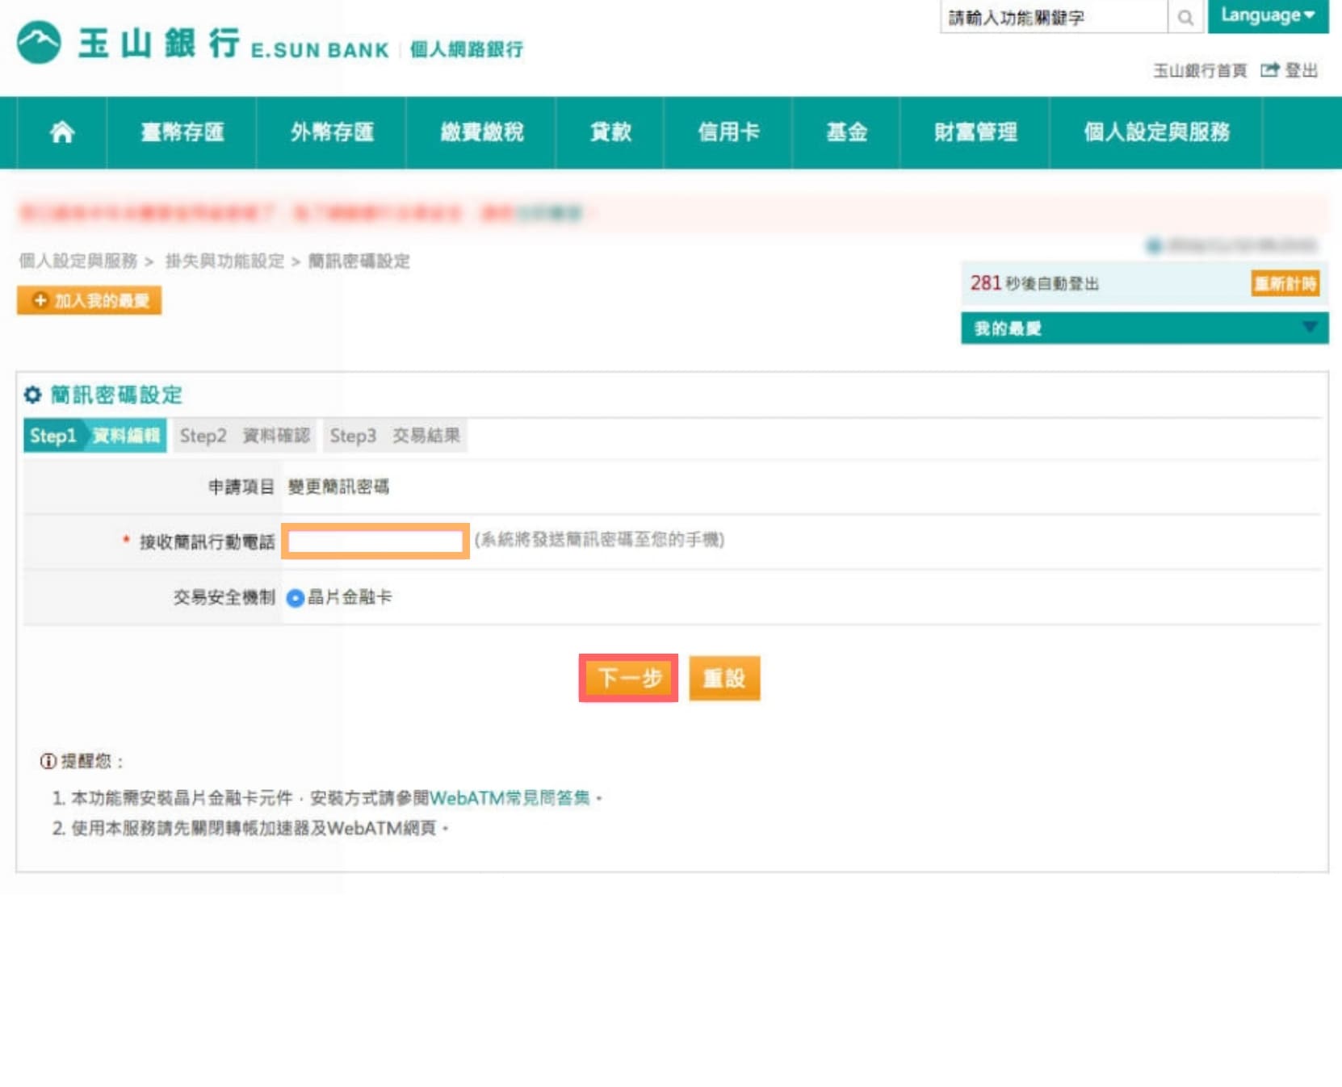Open the 個人設定與服務 menu
Screen dimensions: 1342x1087
click(1156, 132)
